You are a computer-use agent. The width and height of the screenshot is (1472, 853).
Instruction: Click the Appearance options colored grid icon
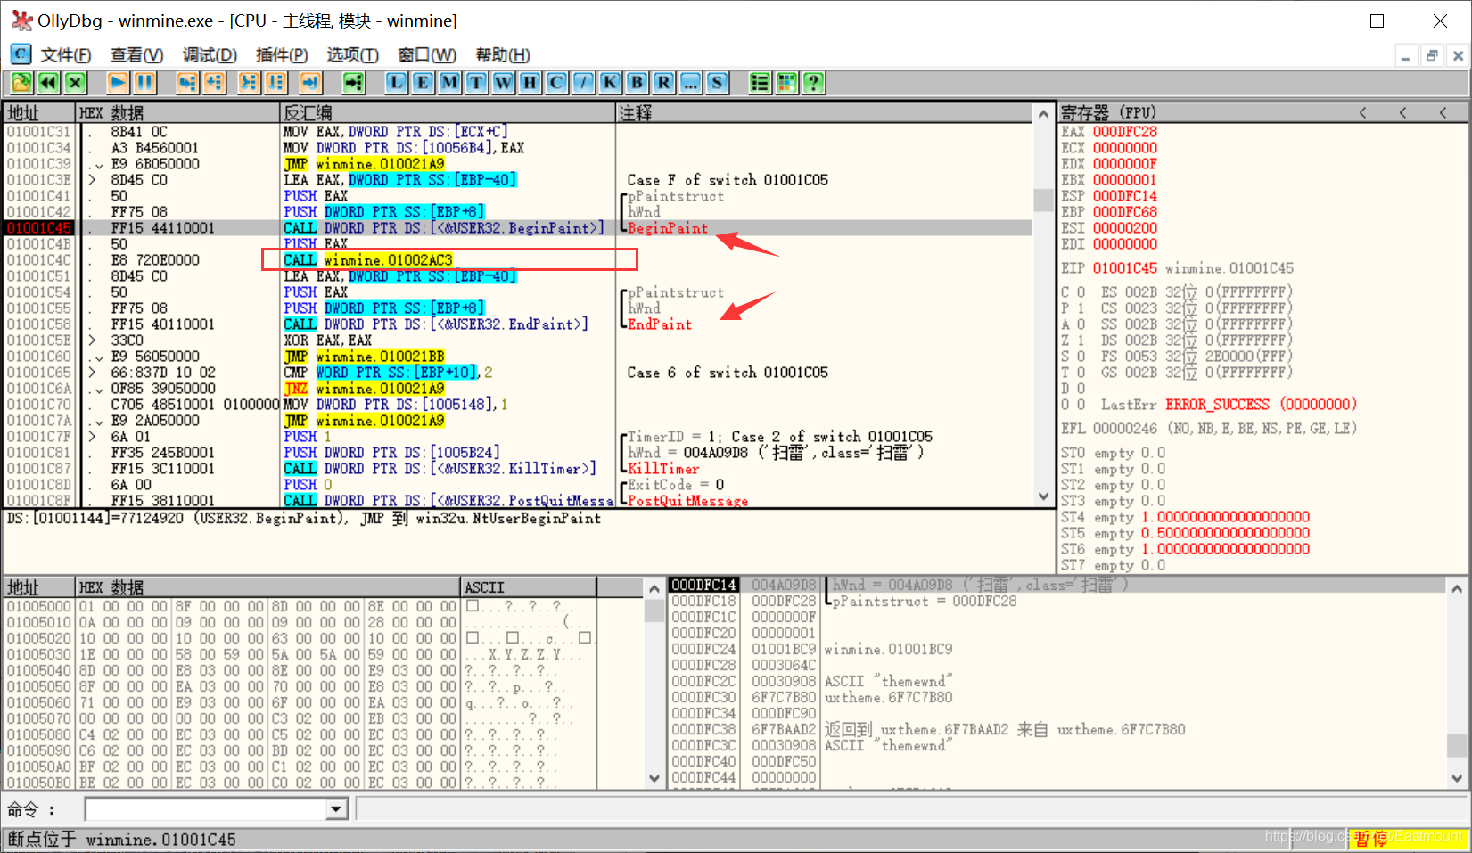(786, 83)
